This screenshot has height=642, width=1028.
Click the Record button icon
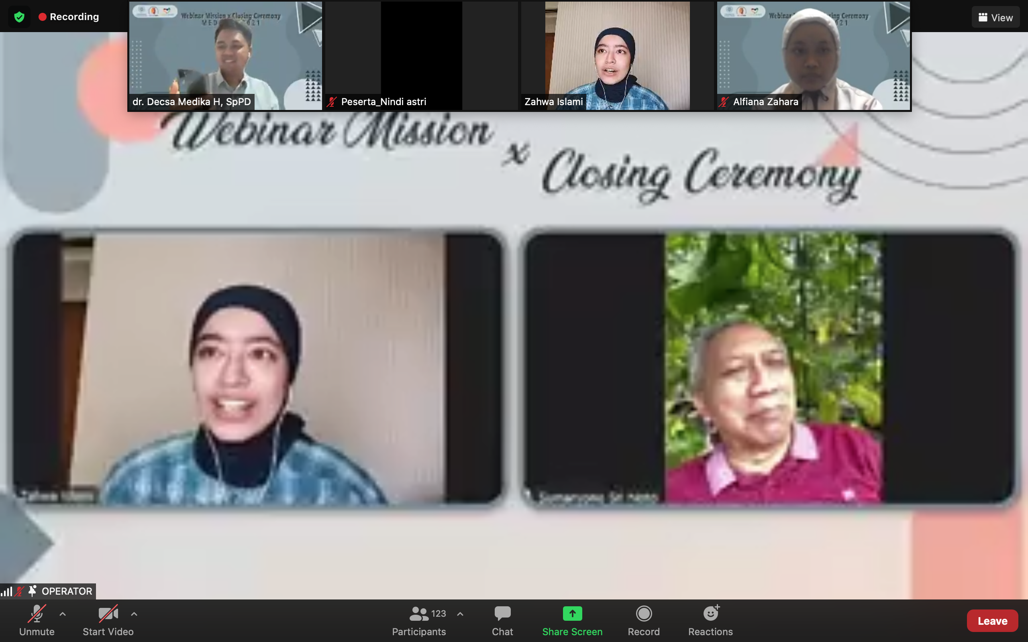tap(644, 614)
